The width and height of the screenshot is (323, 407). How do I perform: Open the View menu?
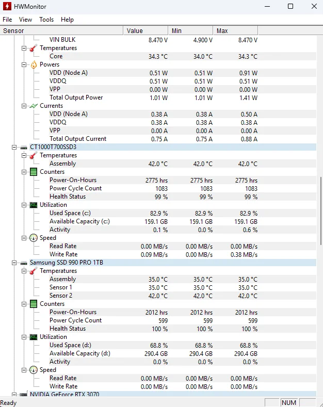[x=25, y=20]
